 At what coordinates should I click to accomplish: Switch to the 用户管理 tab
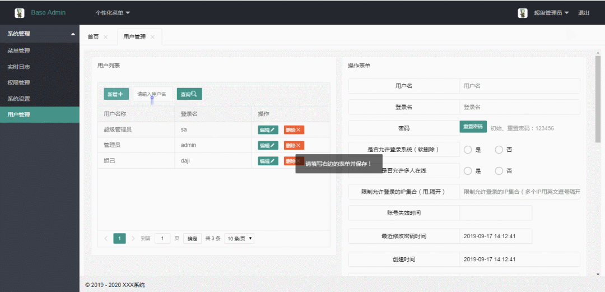coord(134,37)
